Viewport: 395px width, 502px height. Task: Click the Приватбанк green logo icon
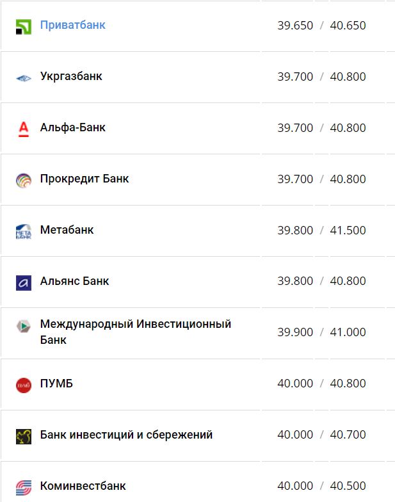point(23,27)
